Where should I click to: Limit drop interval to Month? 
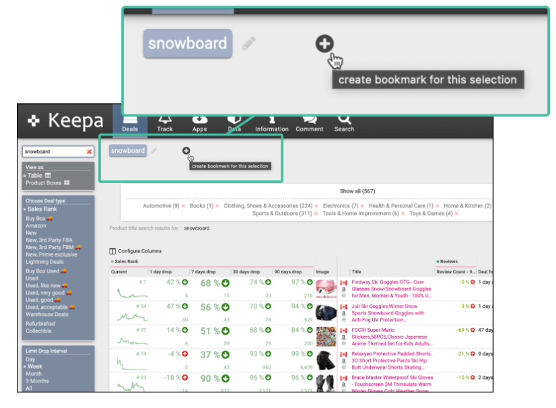34,374
